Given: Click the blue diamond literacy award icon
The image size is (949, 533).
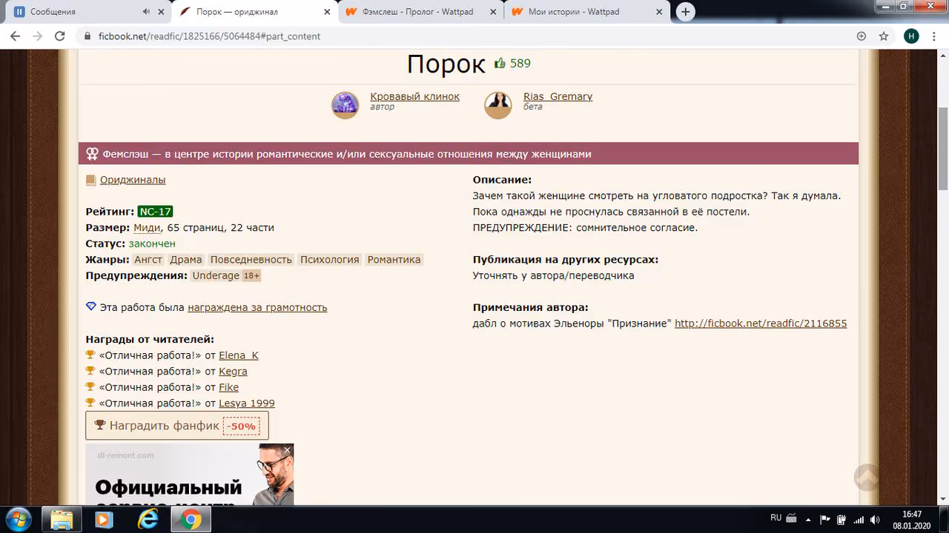Looking at the screenshot, I should point(91,306).
